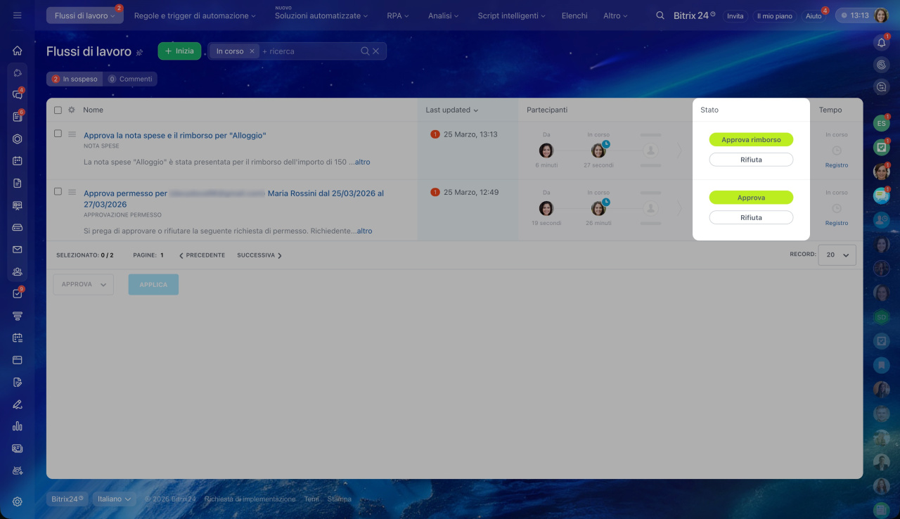Switch to the Commenti tab

coord(131,79)
